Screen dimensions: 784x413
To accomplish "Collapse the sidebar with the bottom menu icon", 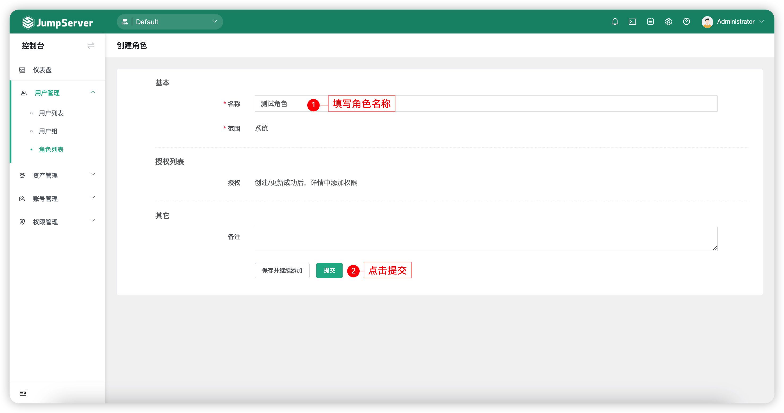I will pyautogui.click(x=23, y=393).
